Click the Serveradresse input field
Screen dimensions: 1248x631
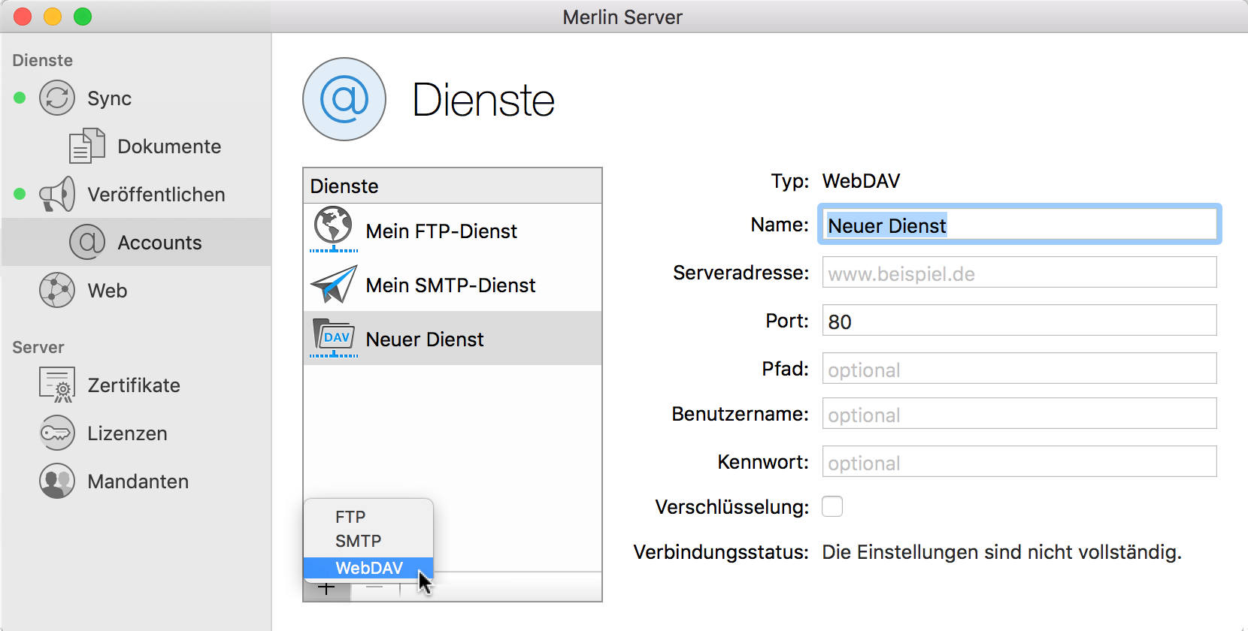point(1019,273)
